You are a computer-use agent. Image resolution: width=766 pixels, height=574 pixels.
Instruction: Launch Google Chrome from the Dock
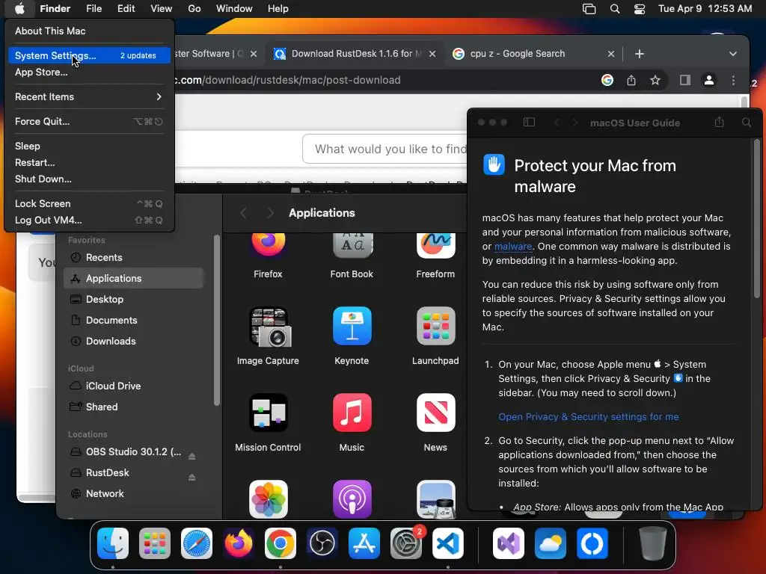point(281,543)
